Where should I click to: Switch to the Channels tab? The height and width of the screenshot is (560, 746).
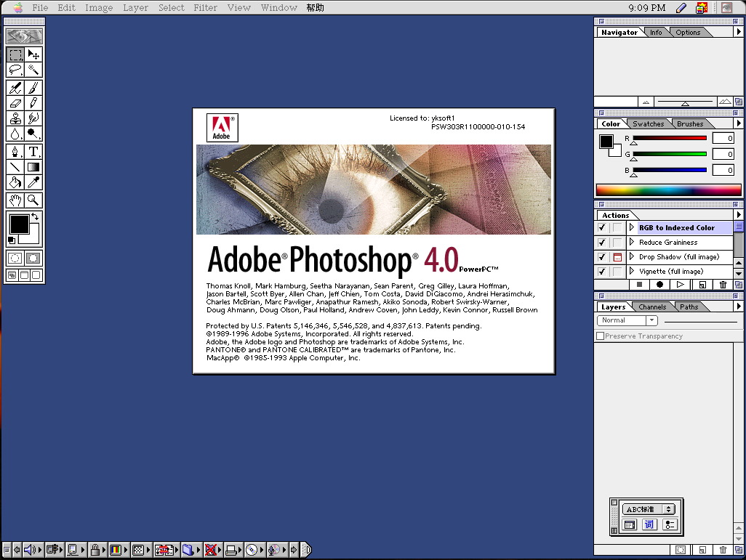(x=652, y=307)
